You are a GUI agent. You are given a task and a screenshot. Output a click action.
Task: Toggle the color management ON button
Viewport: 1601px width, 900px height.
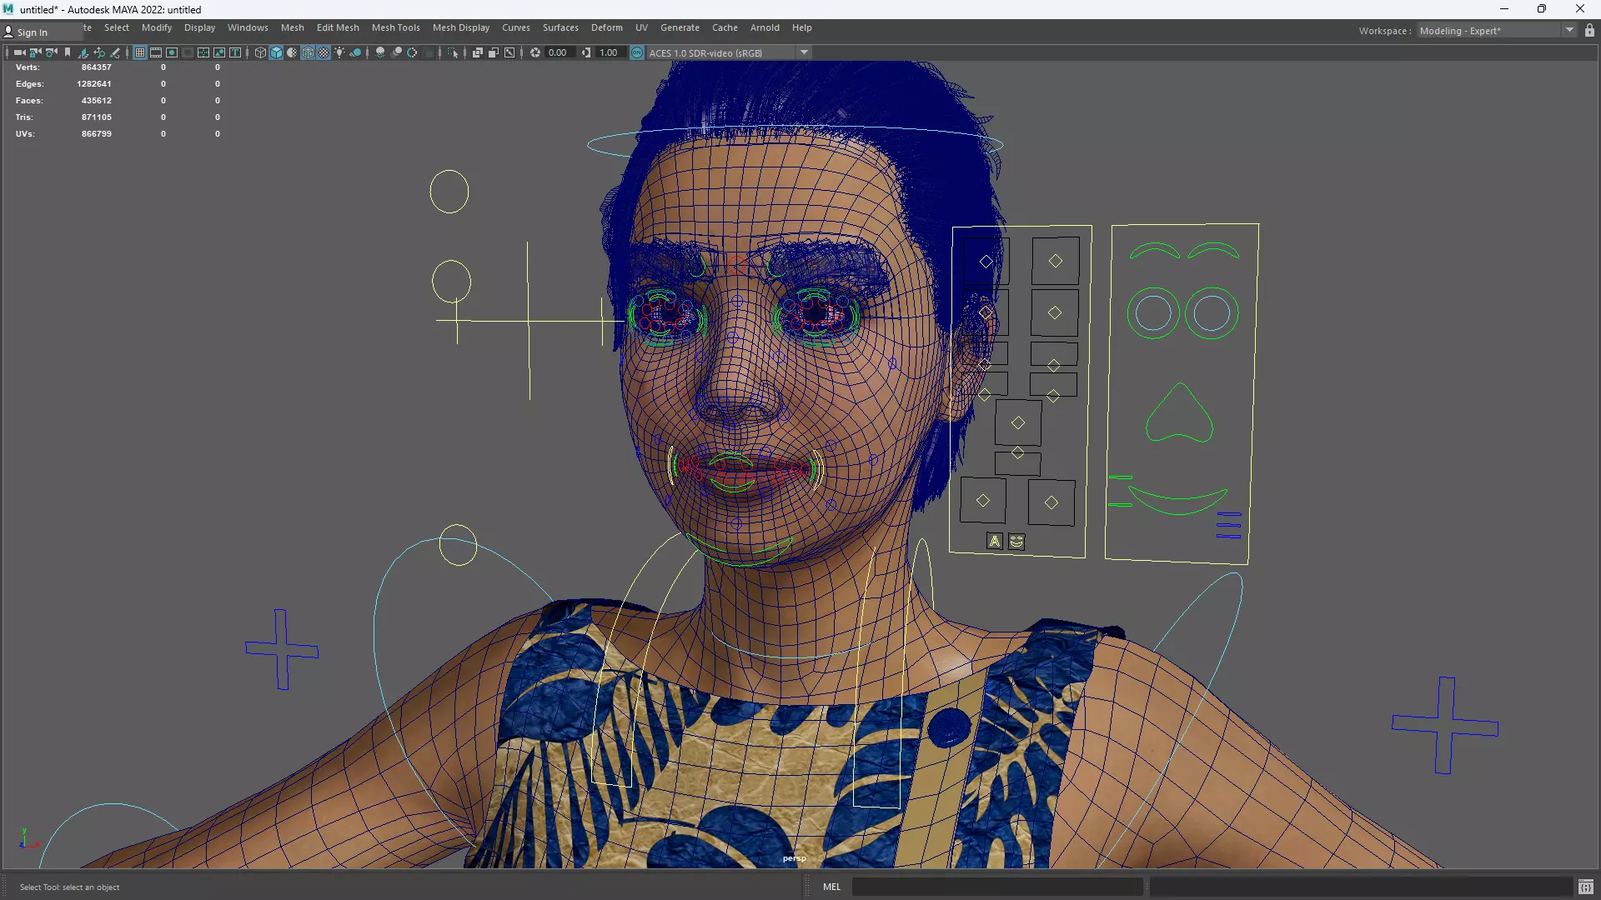[637, 52]
